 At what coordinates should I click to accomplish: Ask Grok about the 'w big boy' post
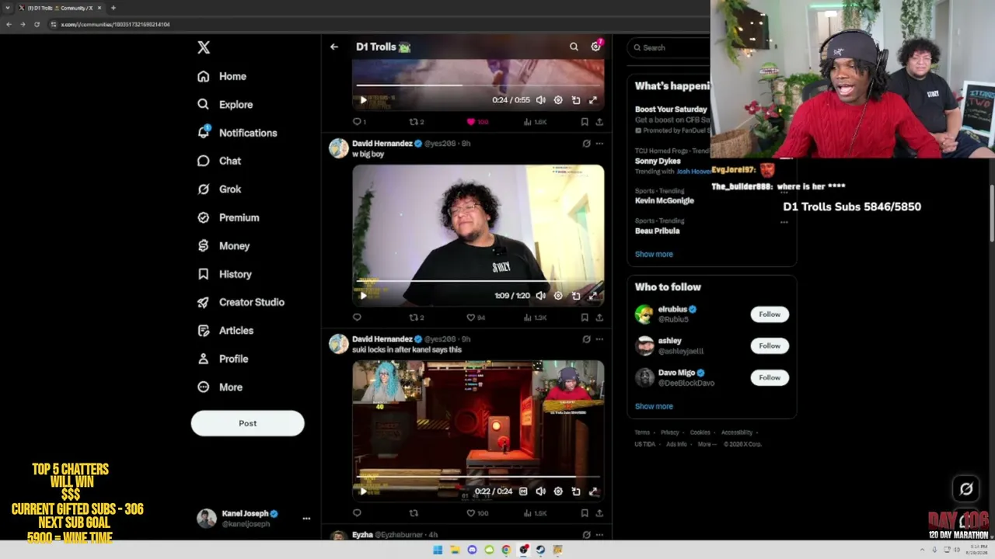point(586,144)
